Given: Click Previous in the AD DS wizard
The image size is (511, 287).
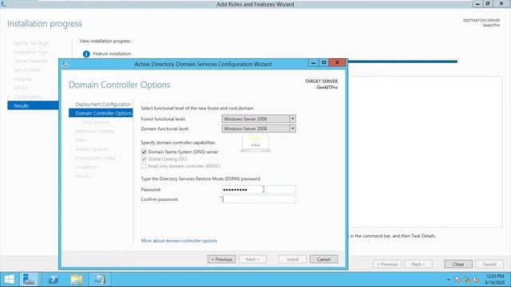Looking at the screenshot, I should (x=222, y=259).
